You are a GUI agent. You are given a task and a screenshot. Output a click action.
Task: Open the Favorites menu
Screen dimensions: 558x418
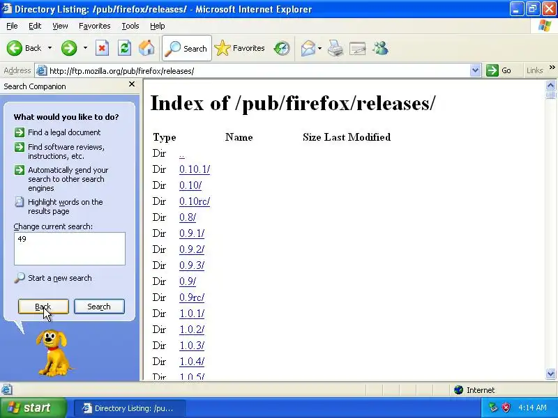95,26
